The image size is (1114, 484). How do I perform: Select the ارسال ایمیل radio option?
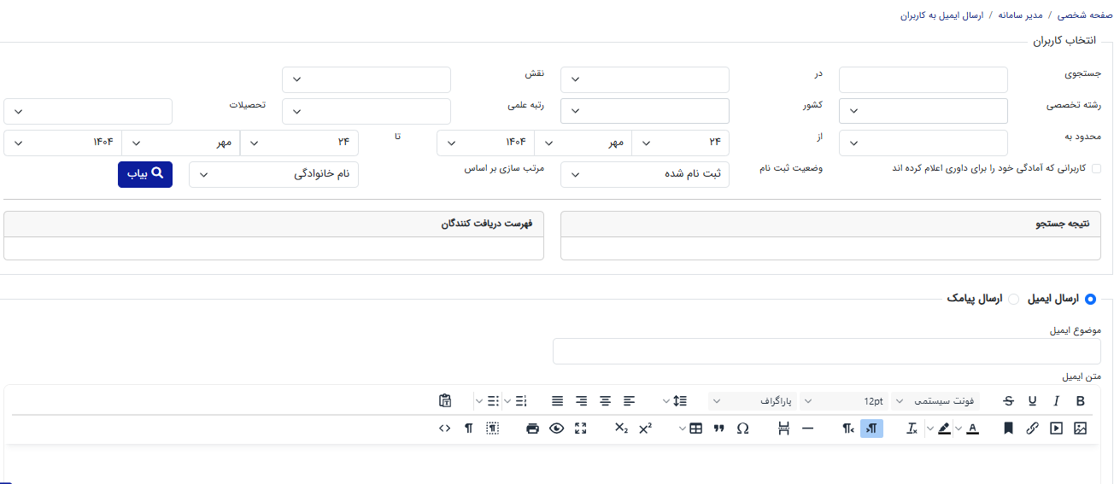(1089, 299)
